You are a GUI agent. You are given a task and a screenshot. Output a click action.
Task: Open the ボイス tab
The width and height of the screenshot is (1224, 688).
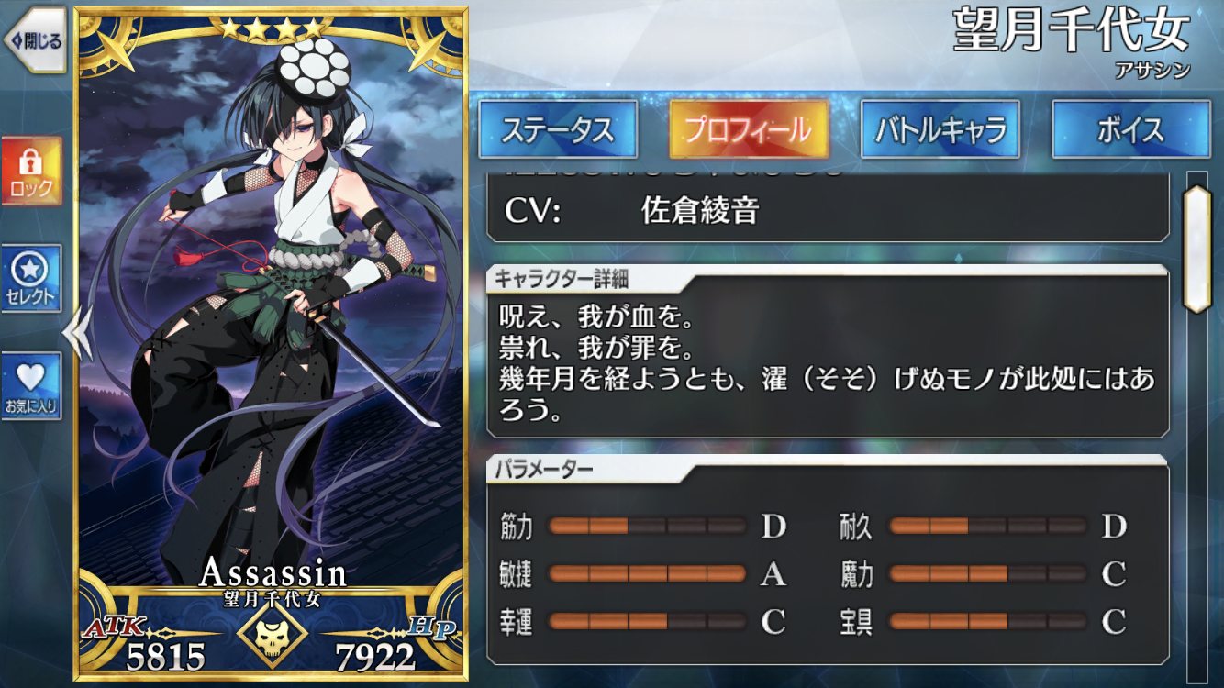[x=1130, y=129]
